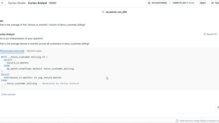Switch to the Semantic query tab

click(34, 51)
